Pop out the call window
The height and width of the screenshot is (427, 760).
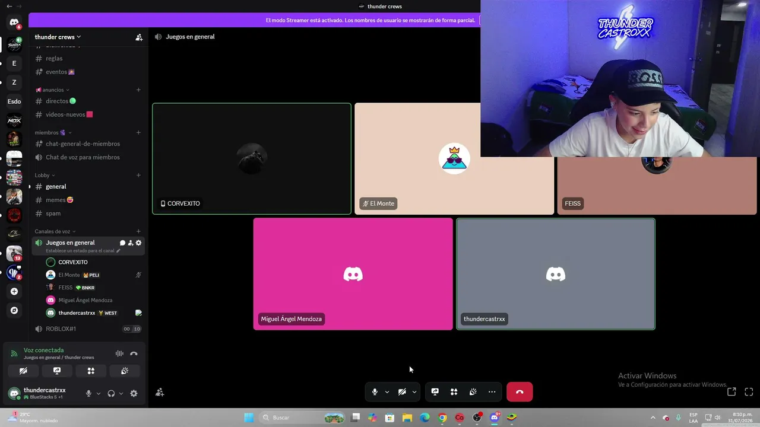point(731,391)
